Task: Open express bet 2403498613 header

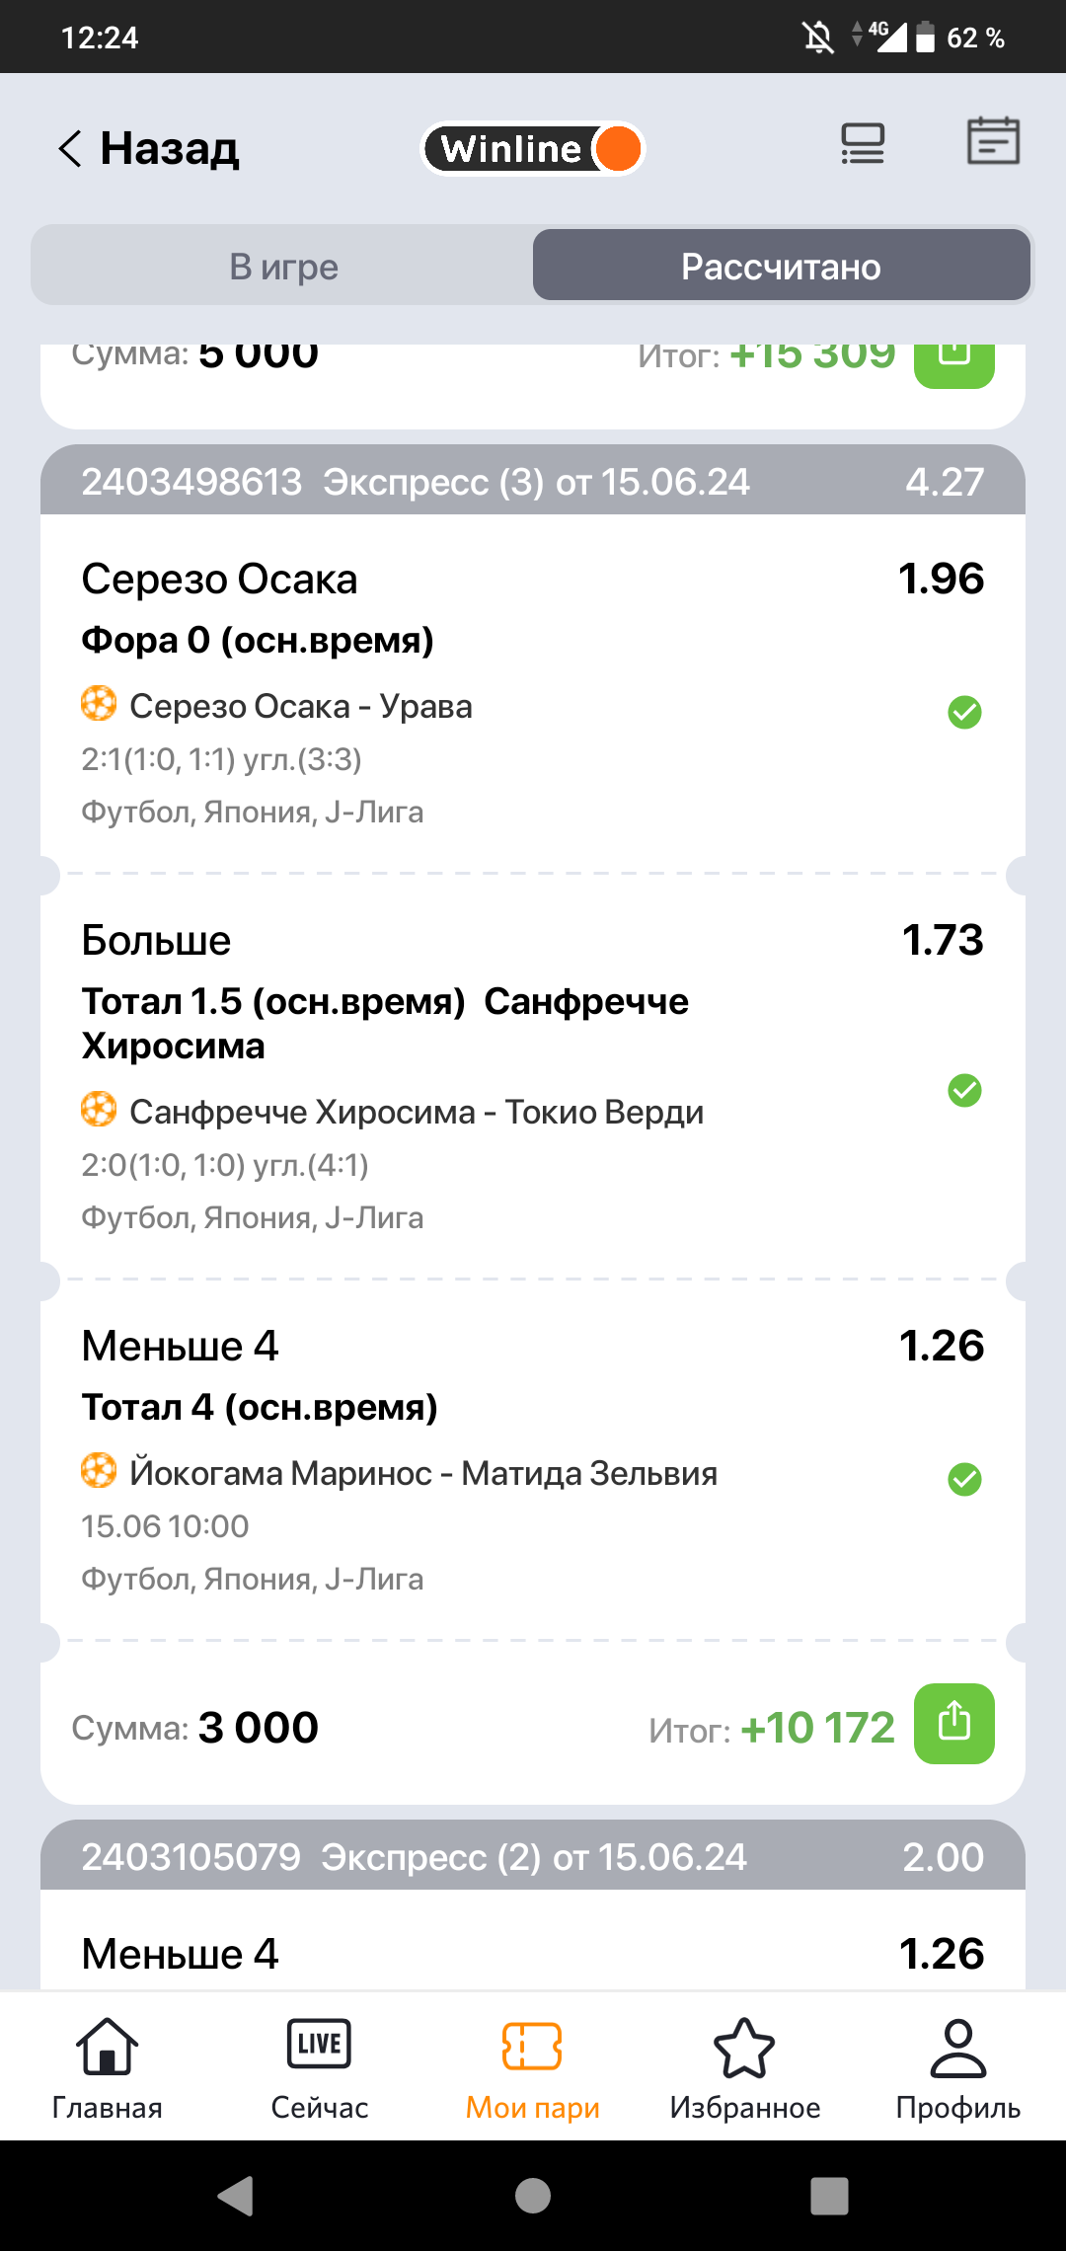Action: click(533, 482)
